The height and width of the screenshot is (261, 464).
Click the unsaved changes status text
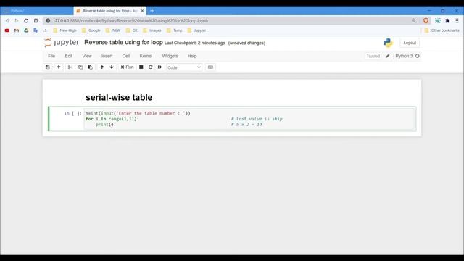[246, 43]
